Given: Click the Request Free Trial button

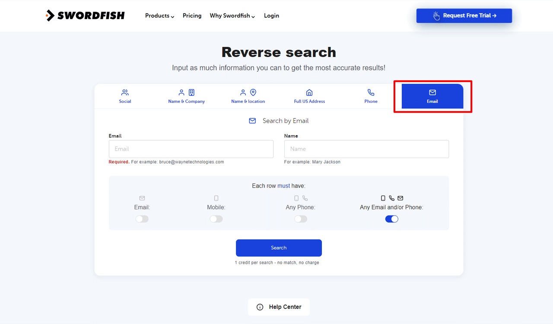Looking at the screenshot, I should [x=464, y=16].
